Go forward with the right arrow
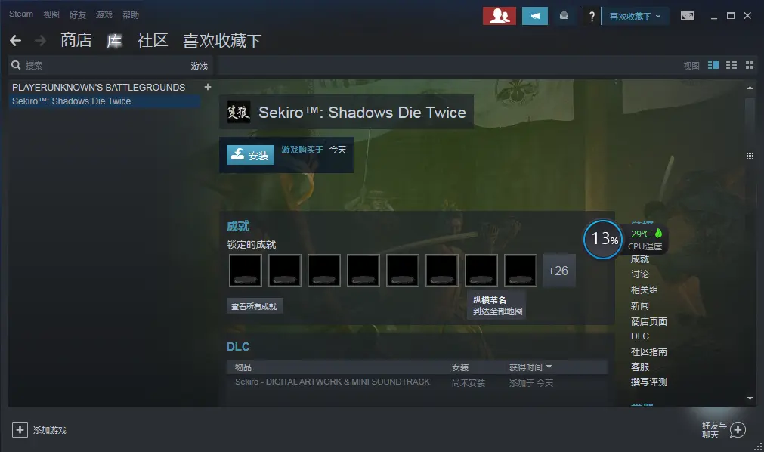Screen dimensions: 764x452 41,41
